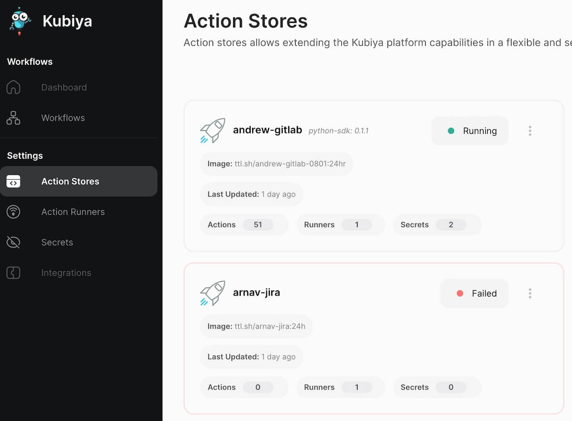The height and width of the screenshot is (421, 572).
Task: Click the Kubiya robot logo
Action: pyautogui.click(x=20, y=21)
